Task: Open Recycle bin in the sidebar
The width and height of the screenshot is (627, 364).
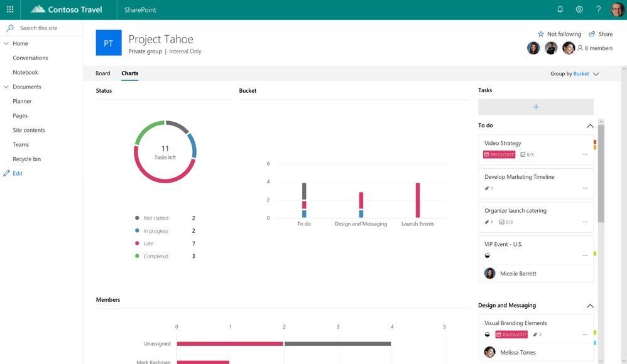Action: [x=26, y=159]
